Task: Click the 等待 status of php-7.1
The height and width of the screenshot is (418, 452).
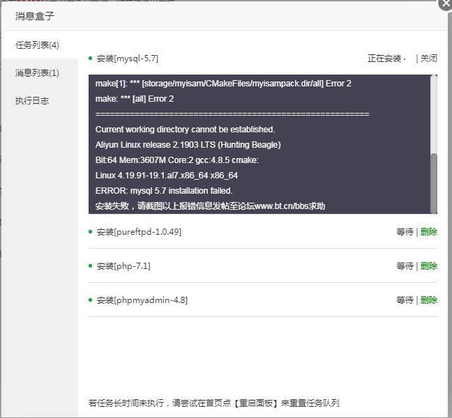Action: coord(405,265)
